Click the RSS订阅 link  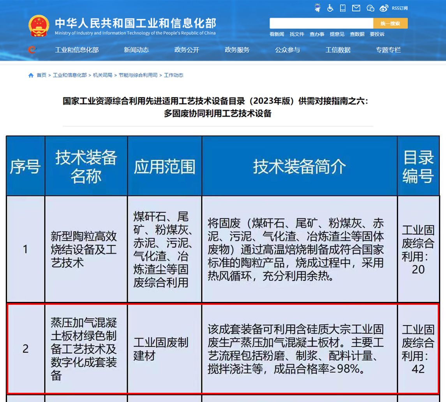[x=400, y=8]
